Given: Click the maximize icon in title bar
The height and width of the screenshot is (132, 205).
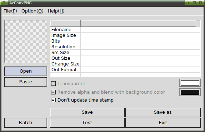Looking at the screenshot, I should pyautogui.click(x=201, y=3).
